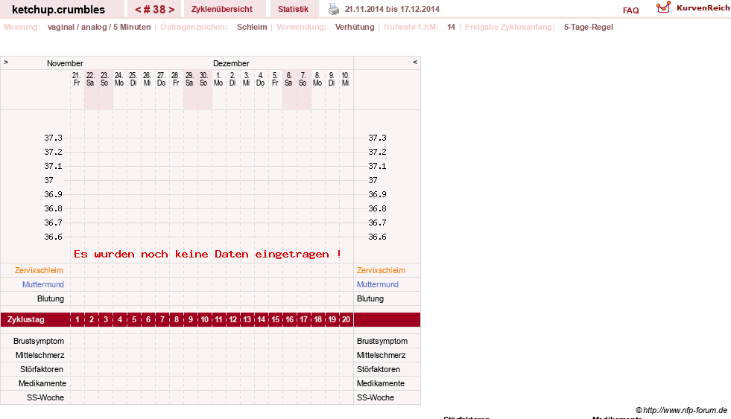Screen dimensions: 731x419
Task: Click the vaginal / analog / 5 Minuten value
Action: click(99, 27)
